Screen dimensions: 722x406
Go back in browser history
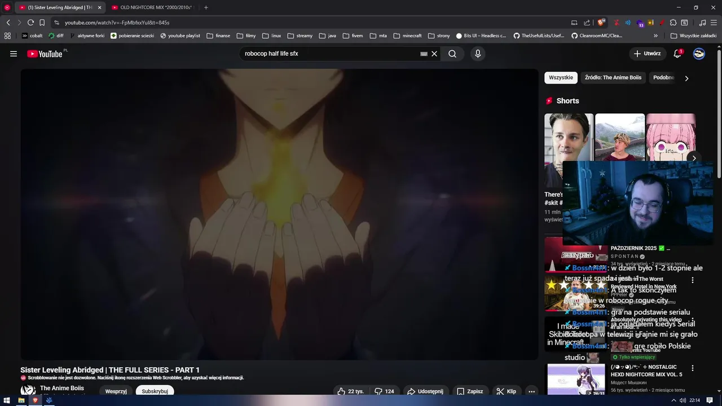[x=8, y=23]
